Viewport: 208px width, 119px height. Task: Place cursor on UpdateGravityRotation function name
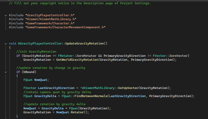pos(84,43)
